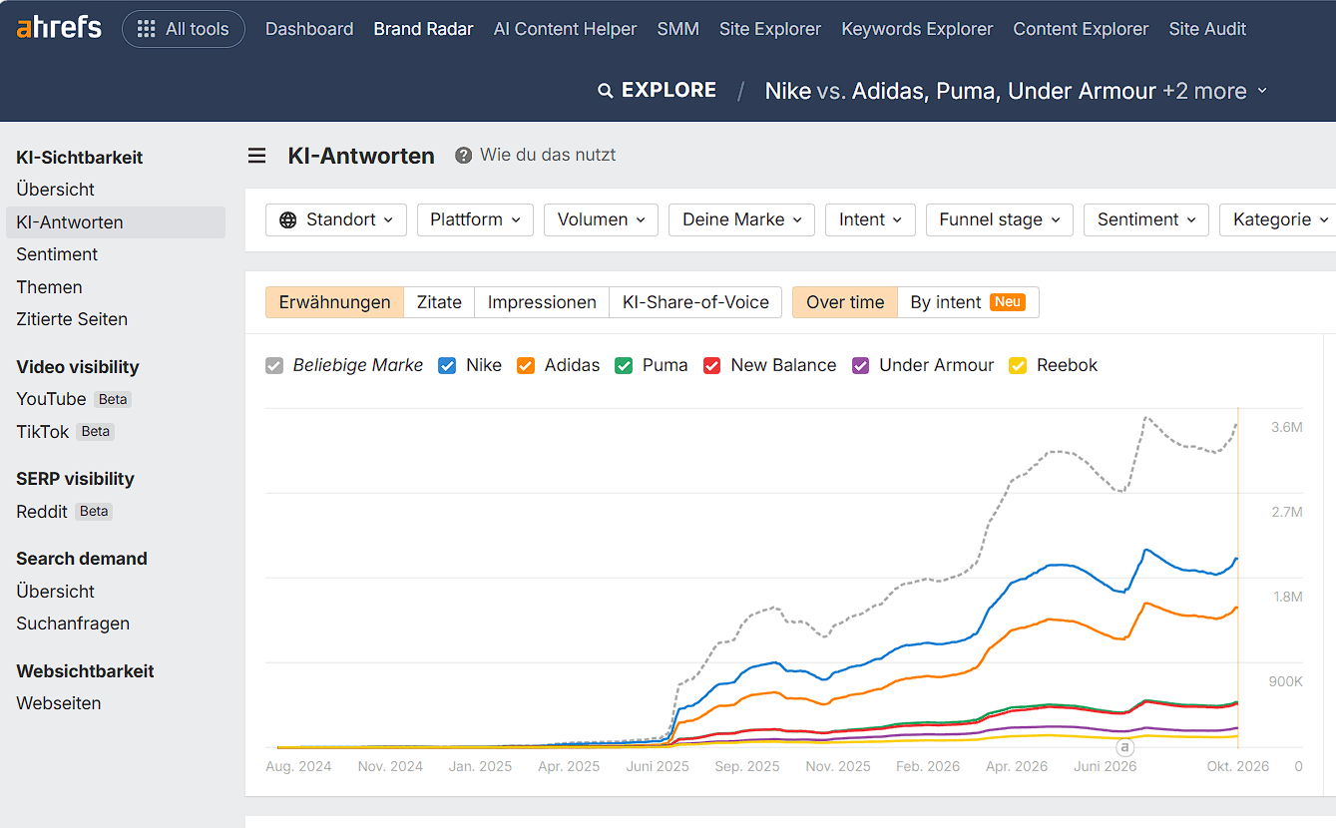Open Webseiten under Websichtbarkeit
1336x828 pixels.
pyautogui.click(x=59, y=703)
